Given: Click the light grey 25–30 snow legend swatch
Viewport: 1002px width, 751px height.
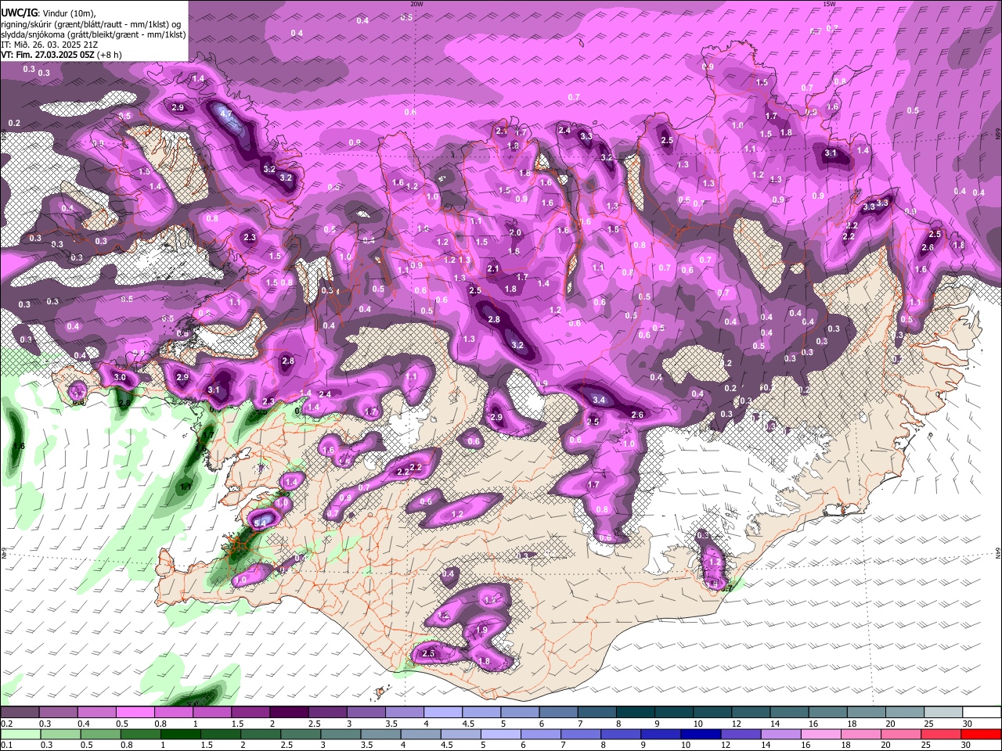Looking at the screenshot, I should point(944,713).
